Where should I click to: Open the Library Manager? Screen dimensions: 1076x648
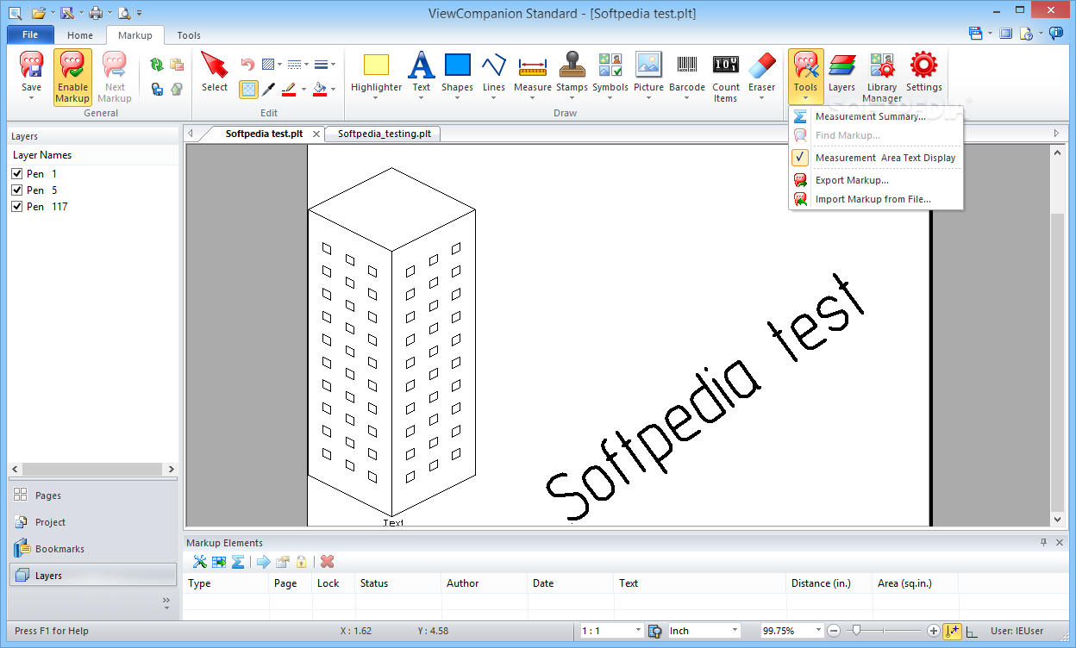882,77
